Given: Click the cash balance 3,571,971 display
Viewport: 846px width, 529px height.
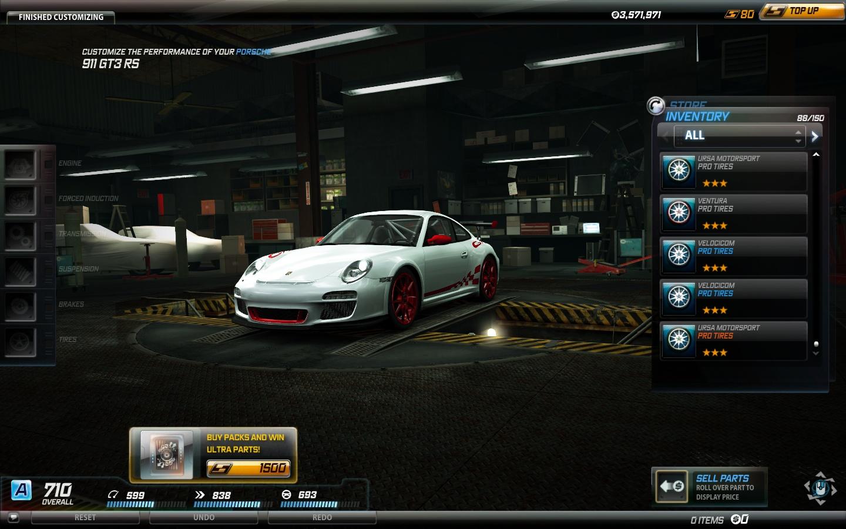Looking at the screenshot, I should [x=636, y=15].
